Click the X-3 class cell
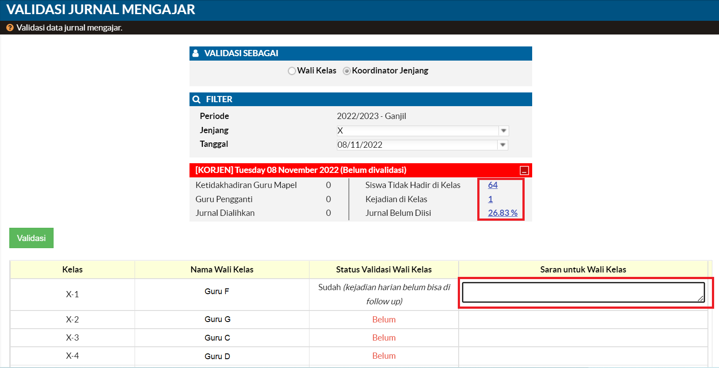The height and width of the screenshot is (368, 719). [73, 337]
